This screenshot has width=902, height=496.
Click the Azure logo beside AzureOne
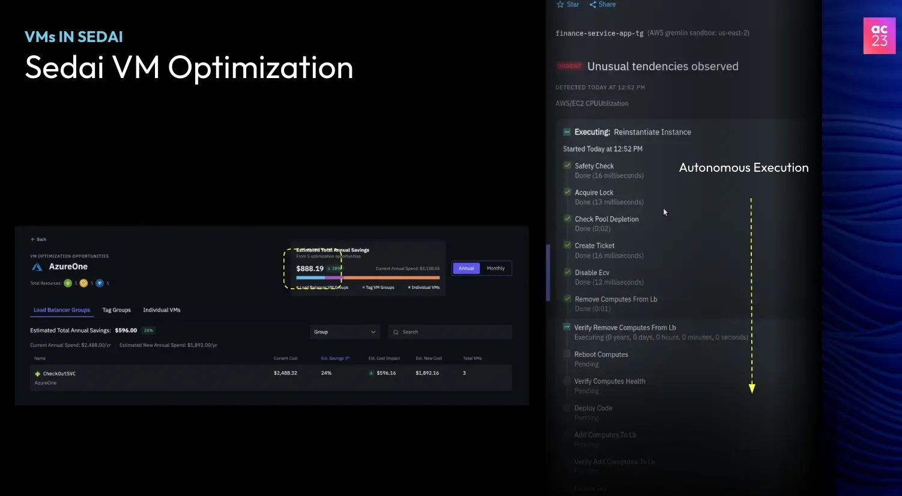click(x=37, y=267)
